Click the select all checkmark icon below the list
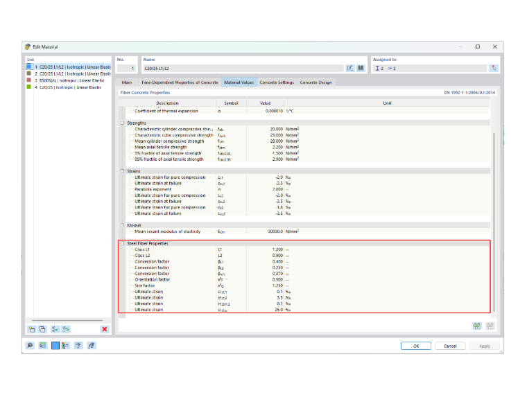The height and width of the screenshot is (395, 527). (x=55, y=329)
